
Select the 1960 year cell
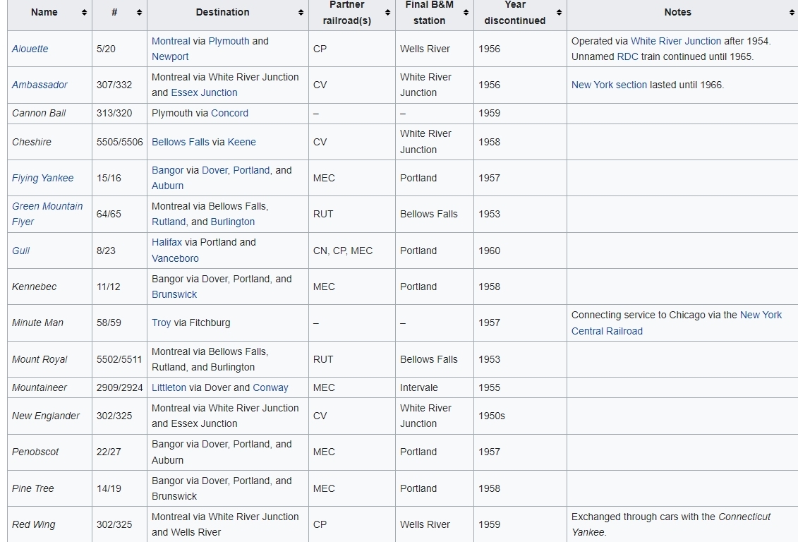[x=520, y=251]
